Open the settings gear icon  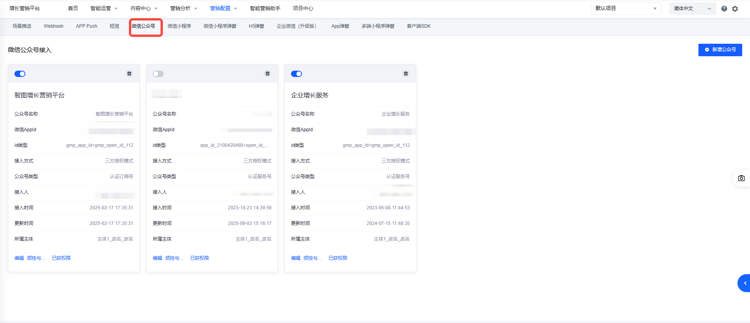click(x=735, y=9)
